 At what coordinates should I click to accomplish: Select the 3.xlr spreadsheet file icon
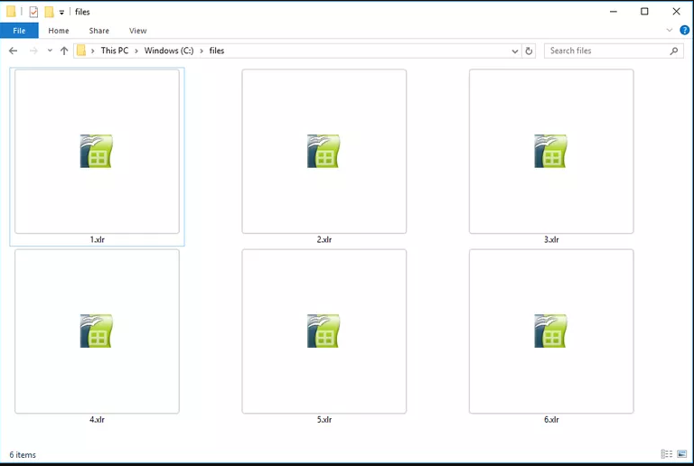[x=550, y=151]
